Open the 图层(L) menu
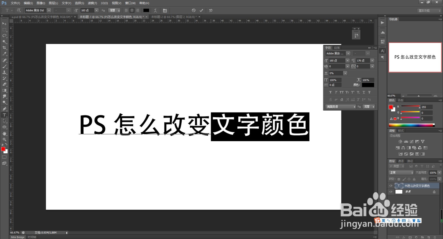The image size is (443, 239). click(x=53, y=3)
